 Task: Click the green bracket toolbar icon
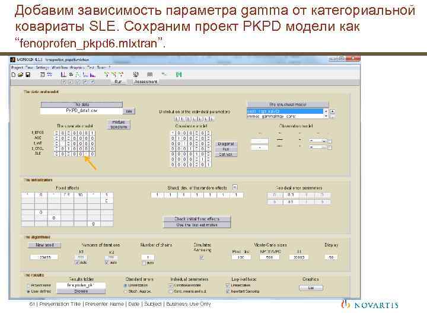[179, 75]
